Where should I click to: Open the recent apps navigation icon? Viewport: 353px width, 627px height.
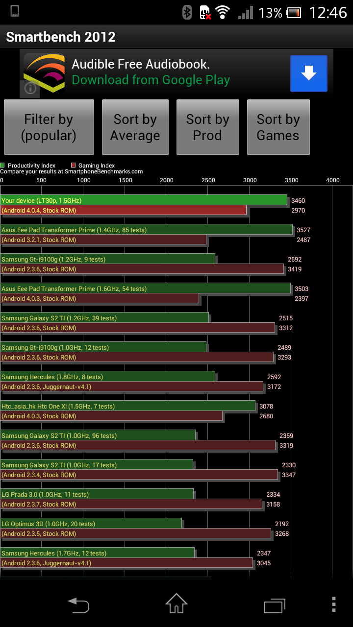click(275, 605)
